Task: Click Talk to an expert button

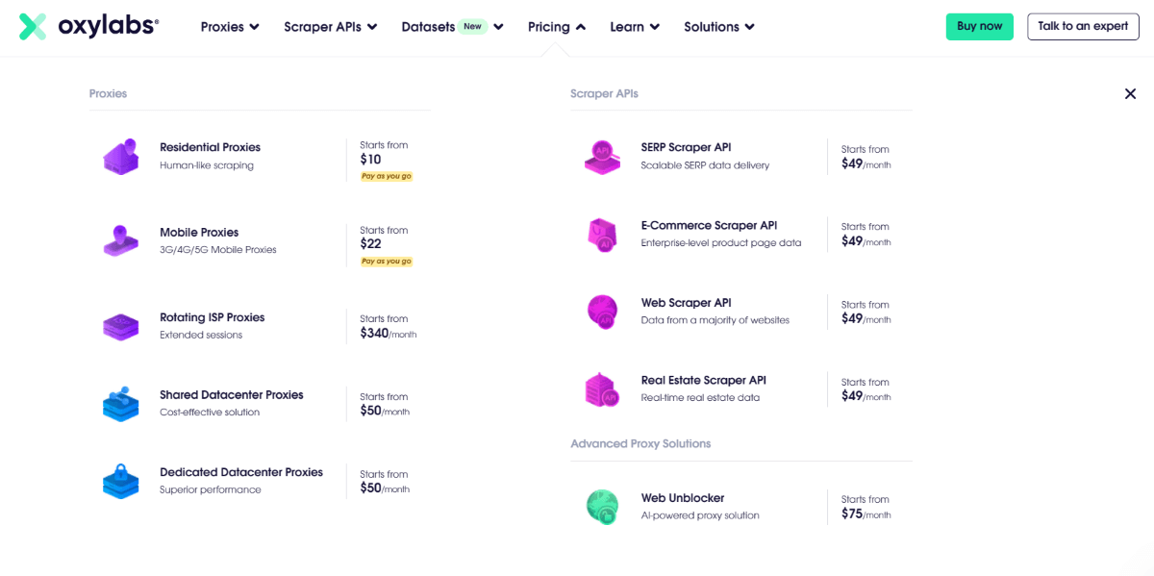Action: coord(1083,26)
